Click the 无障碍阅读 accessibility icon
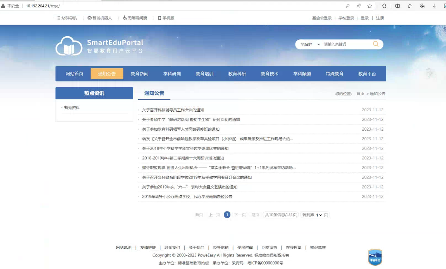Screen dimensions: 446x269 [x=125, y=18]
